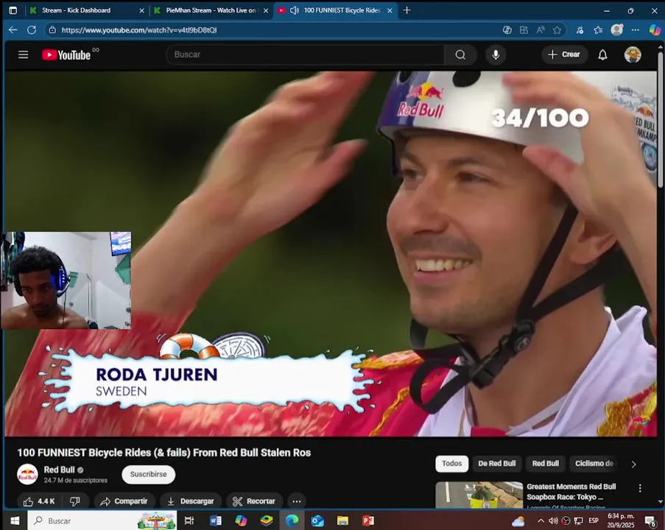The height and width of the screenshot is (530, 665).
Task: Like the video with the thumbs up
Action: (40, 501)
